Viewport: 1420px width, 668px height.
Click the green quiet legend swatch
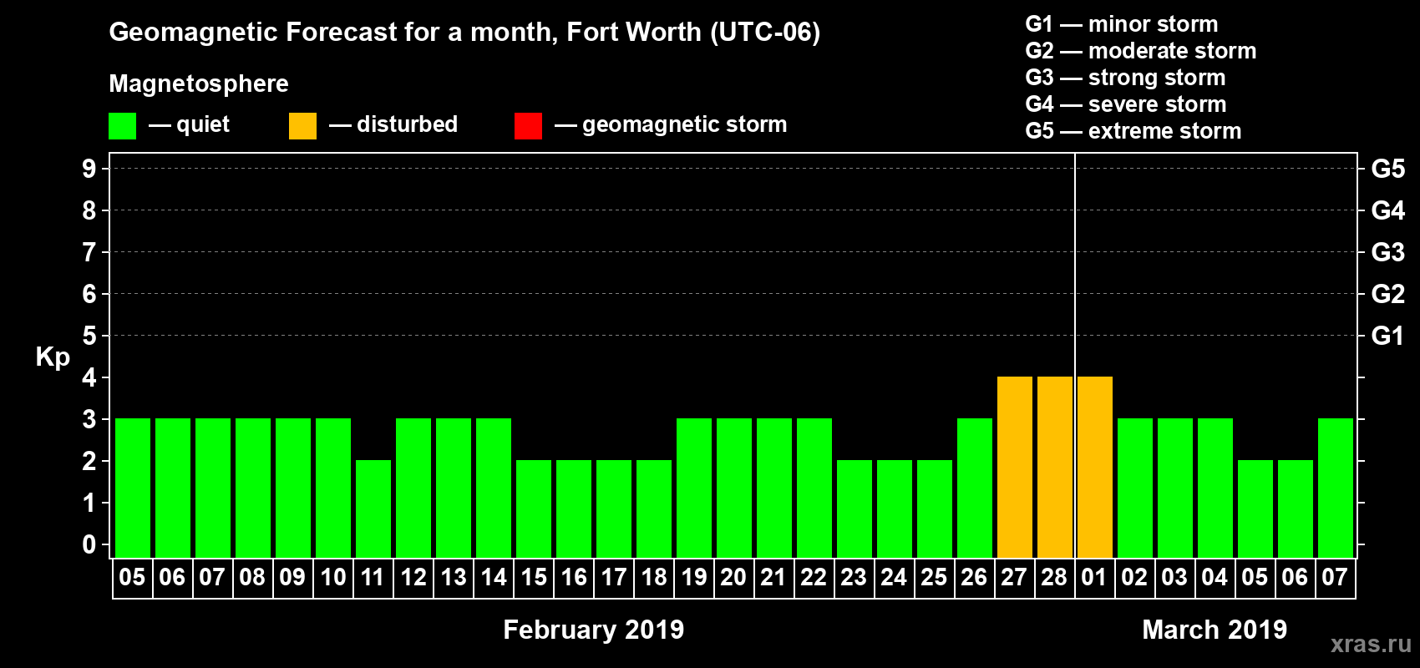click(x=122, y=126)
